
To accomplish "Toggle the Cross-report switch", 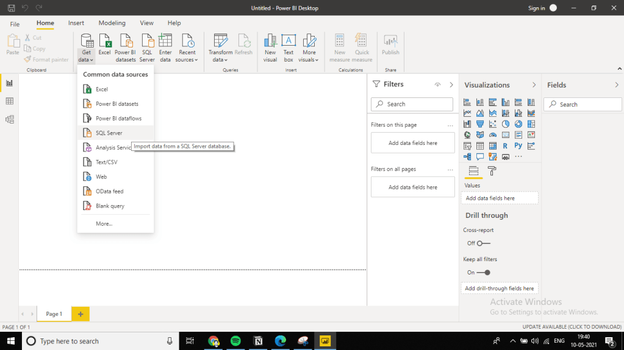I will (483, 243).
